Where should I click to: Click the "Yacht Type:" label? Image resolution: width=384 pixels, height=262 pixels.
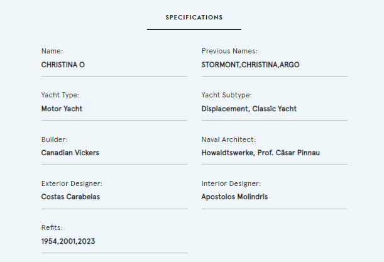coord(60,95)
